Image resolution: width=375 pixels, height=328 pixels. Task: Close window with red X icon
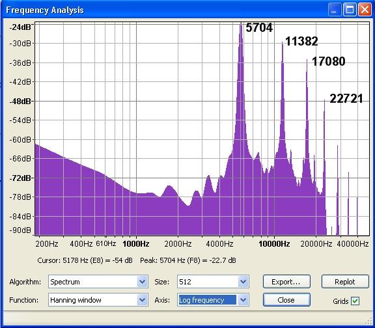365,10
